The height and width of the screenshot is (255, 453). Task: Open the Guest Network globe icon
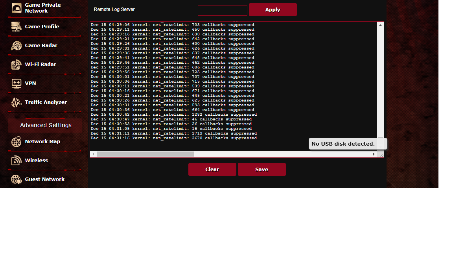(17, 179)
